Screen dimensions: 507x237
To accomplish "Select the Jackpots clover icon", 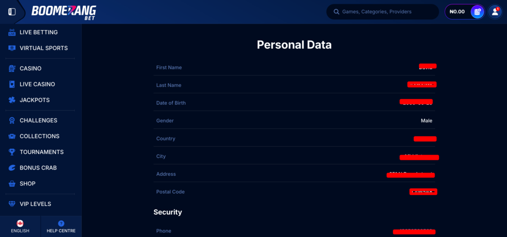I will pos(12,100).
